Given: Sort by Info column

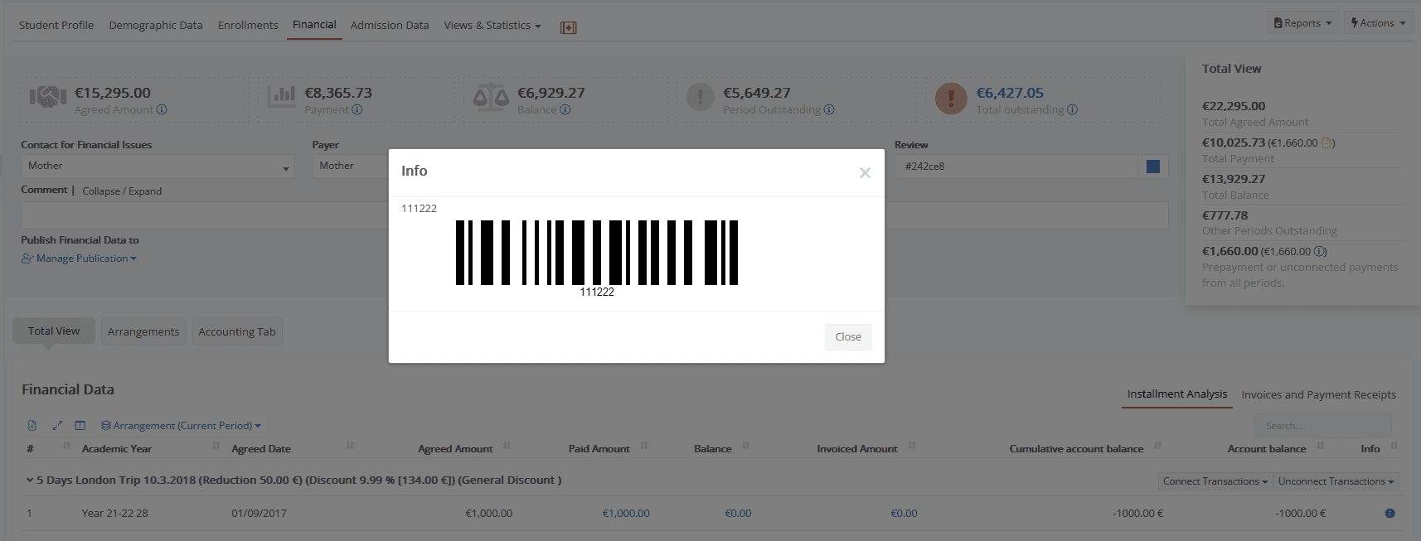Looking at the screenshot, I should pyautogui.click(x=1370, y=448).
